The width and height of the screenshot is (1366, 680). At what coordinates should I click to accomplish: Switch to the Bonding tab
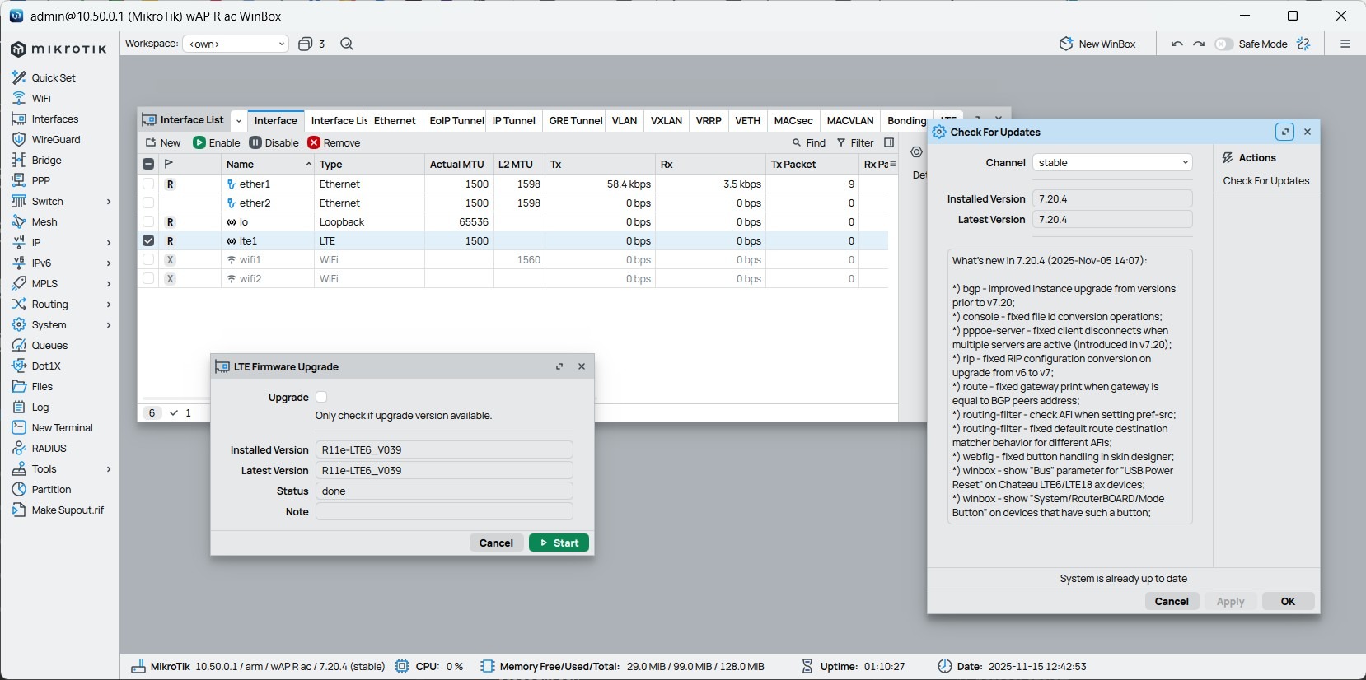(x=906, y=120)
